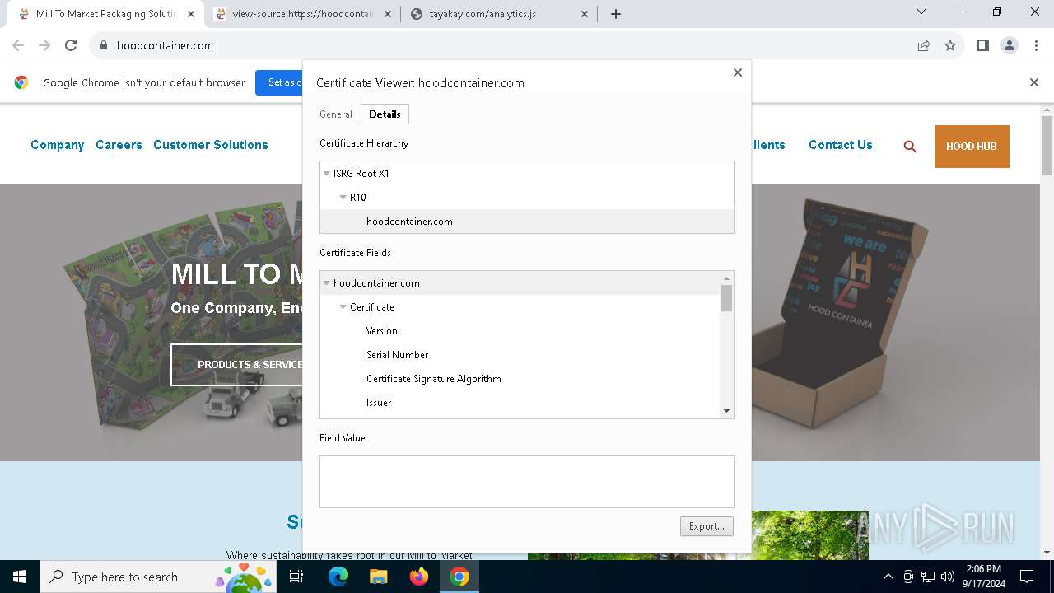Screen dimensions: 1054x593
Task: Collapse the R10 hierarchy node
Action: pos(343,198)
